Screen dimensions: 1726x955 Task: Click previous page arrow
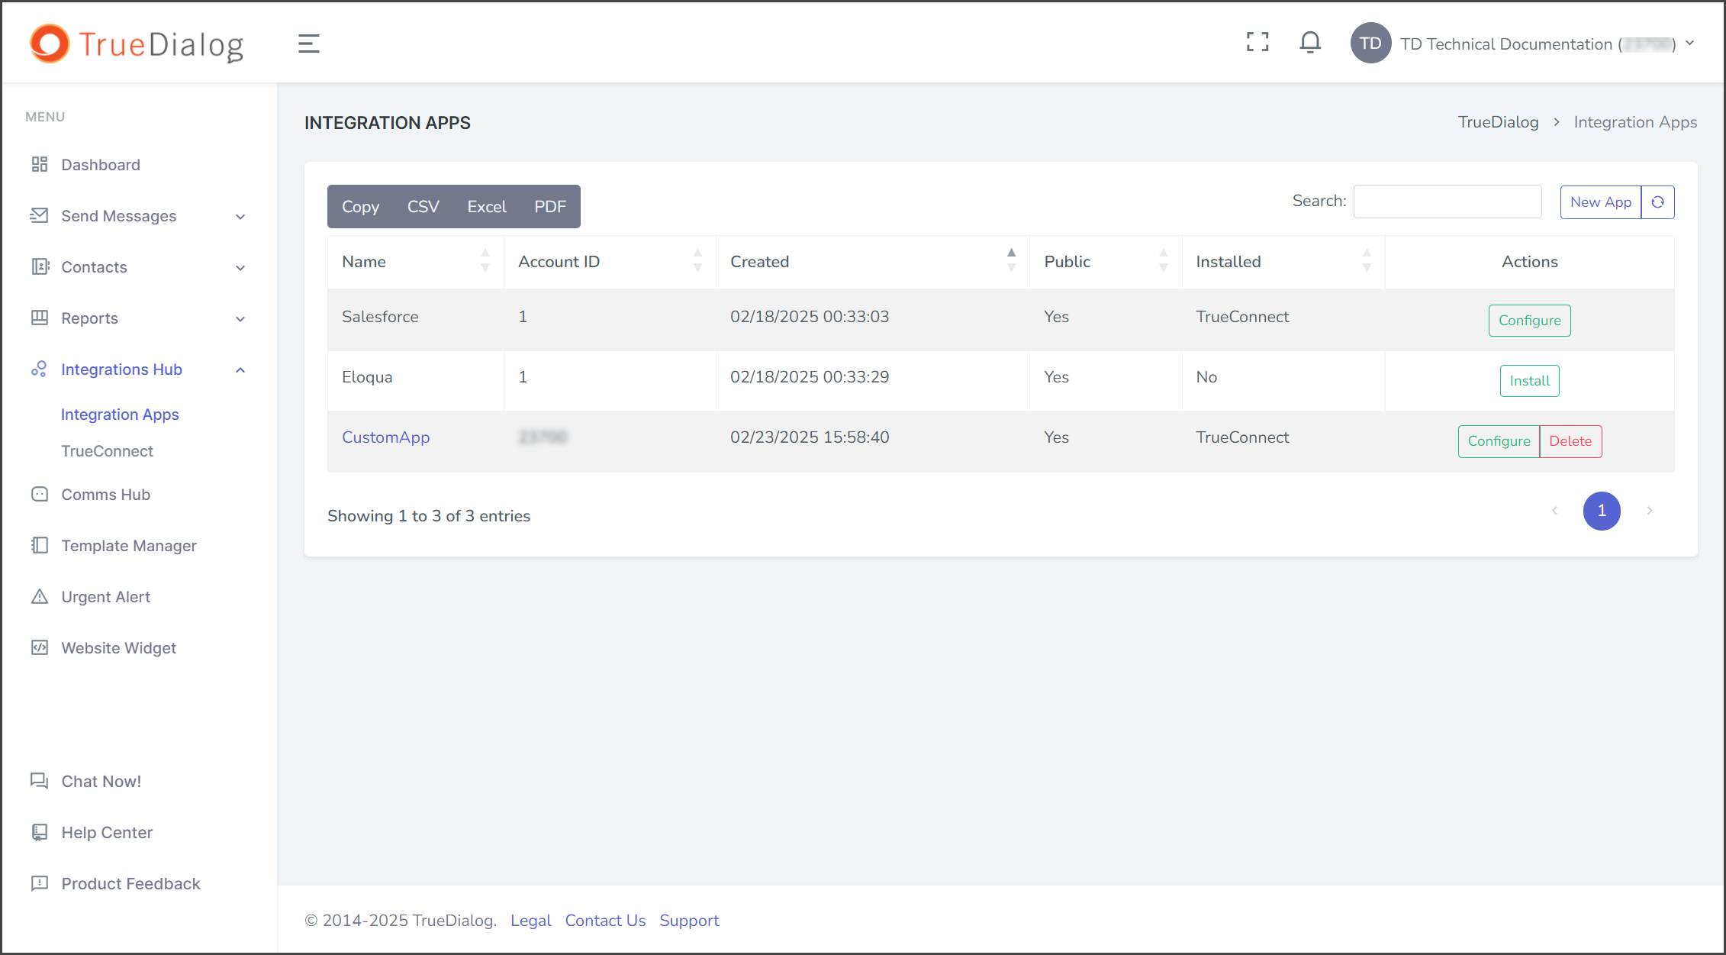click(x=1554, y=511)
